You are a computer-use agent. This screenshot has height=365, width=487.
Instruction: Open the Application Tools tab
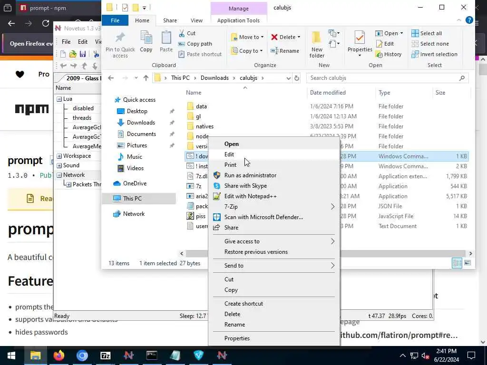238,20
